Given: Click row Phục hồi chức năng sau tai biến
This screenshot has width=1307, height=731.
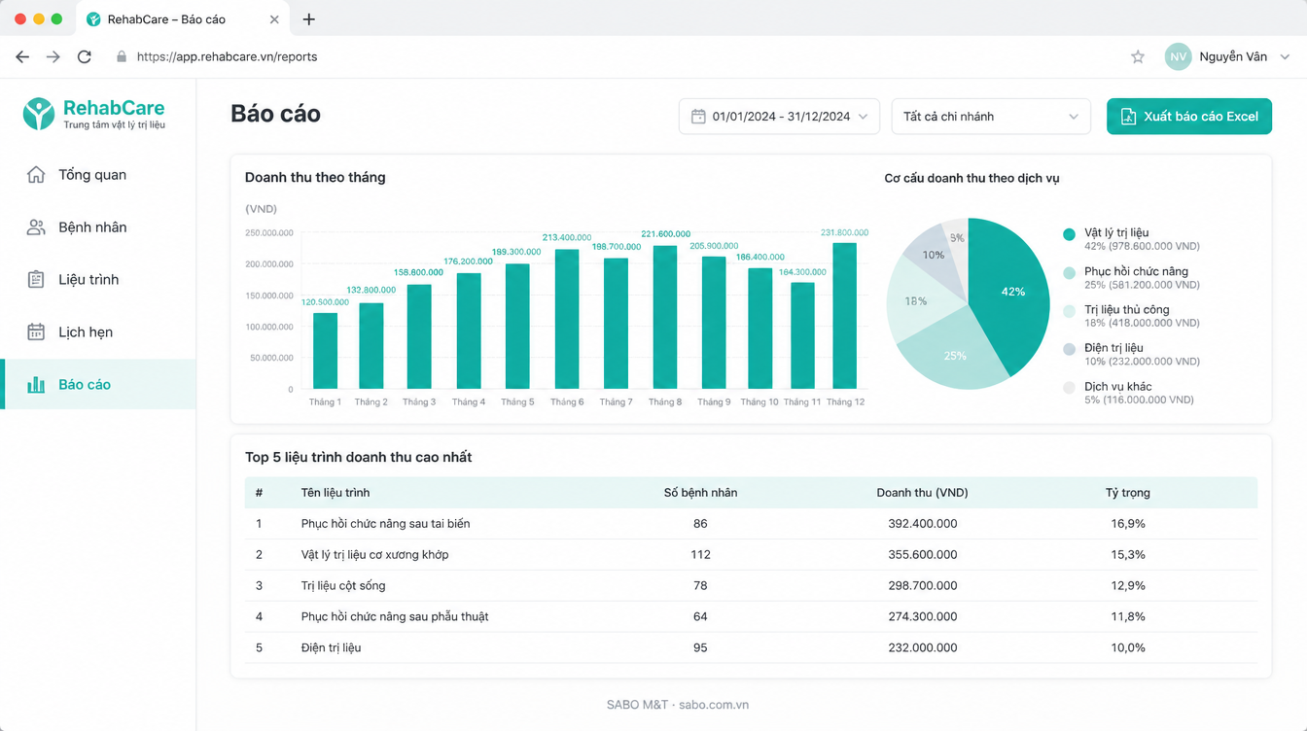Looking at the screenshot, I should (x=751, y=524).
